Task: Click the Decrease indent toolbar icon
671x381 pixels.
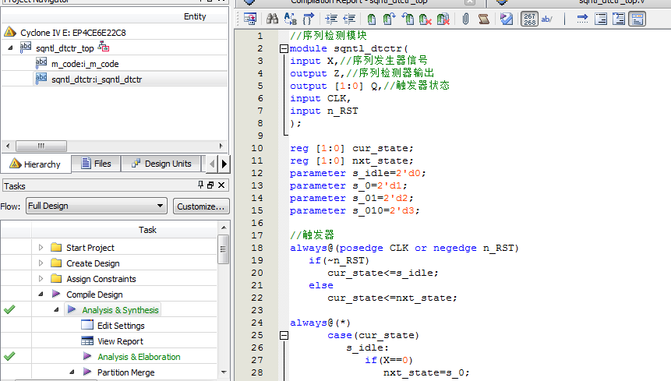Action: 349,19
